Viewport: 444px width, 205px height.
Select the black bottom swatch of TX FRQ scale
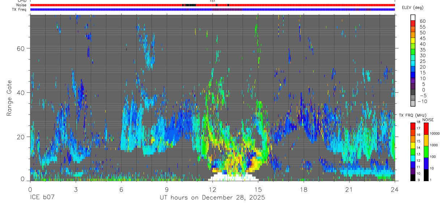pos(413,177)
